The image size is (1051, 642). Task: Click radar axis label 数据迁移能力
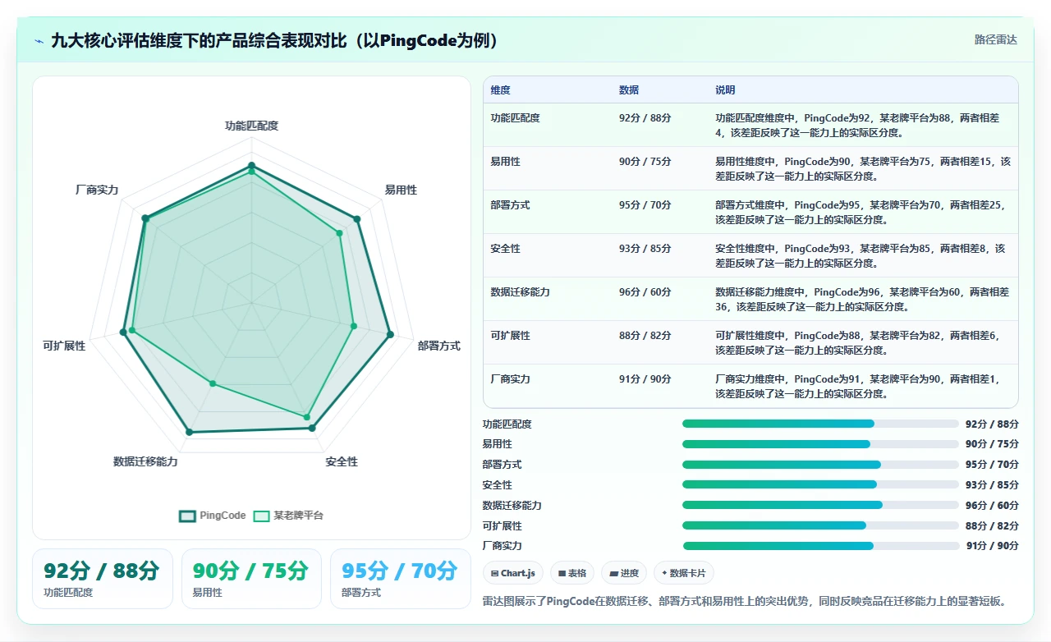(145, 461)
